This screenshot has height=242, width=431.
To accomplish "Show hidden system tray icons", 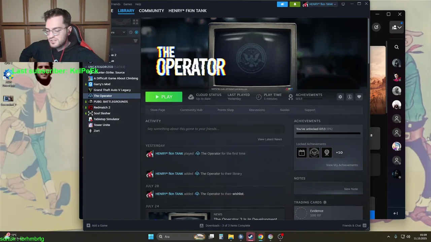I will (x=389, y=237).
